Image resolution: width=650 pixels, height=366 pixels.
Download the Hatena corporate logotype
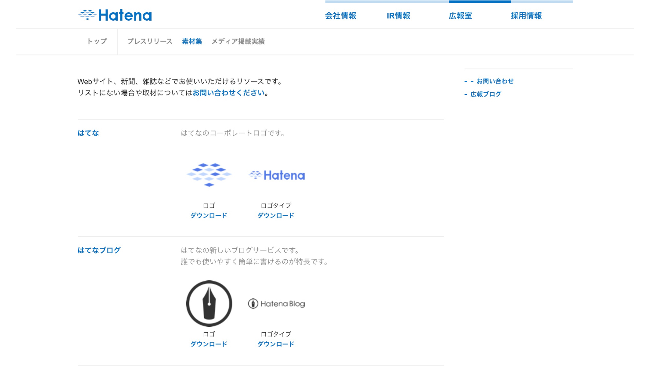[x=276, y=215]
